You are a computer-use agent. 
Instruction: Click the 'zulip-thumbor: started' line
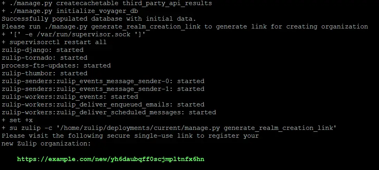[44, 73]
